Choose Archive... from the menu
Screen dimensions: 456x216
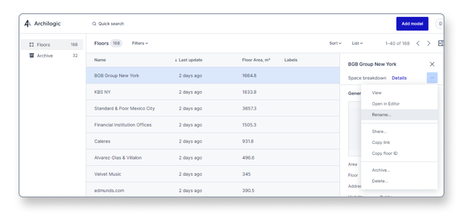[x=399, y=170]
